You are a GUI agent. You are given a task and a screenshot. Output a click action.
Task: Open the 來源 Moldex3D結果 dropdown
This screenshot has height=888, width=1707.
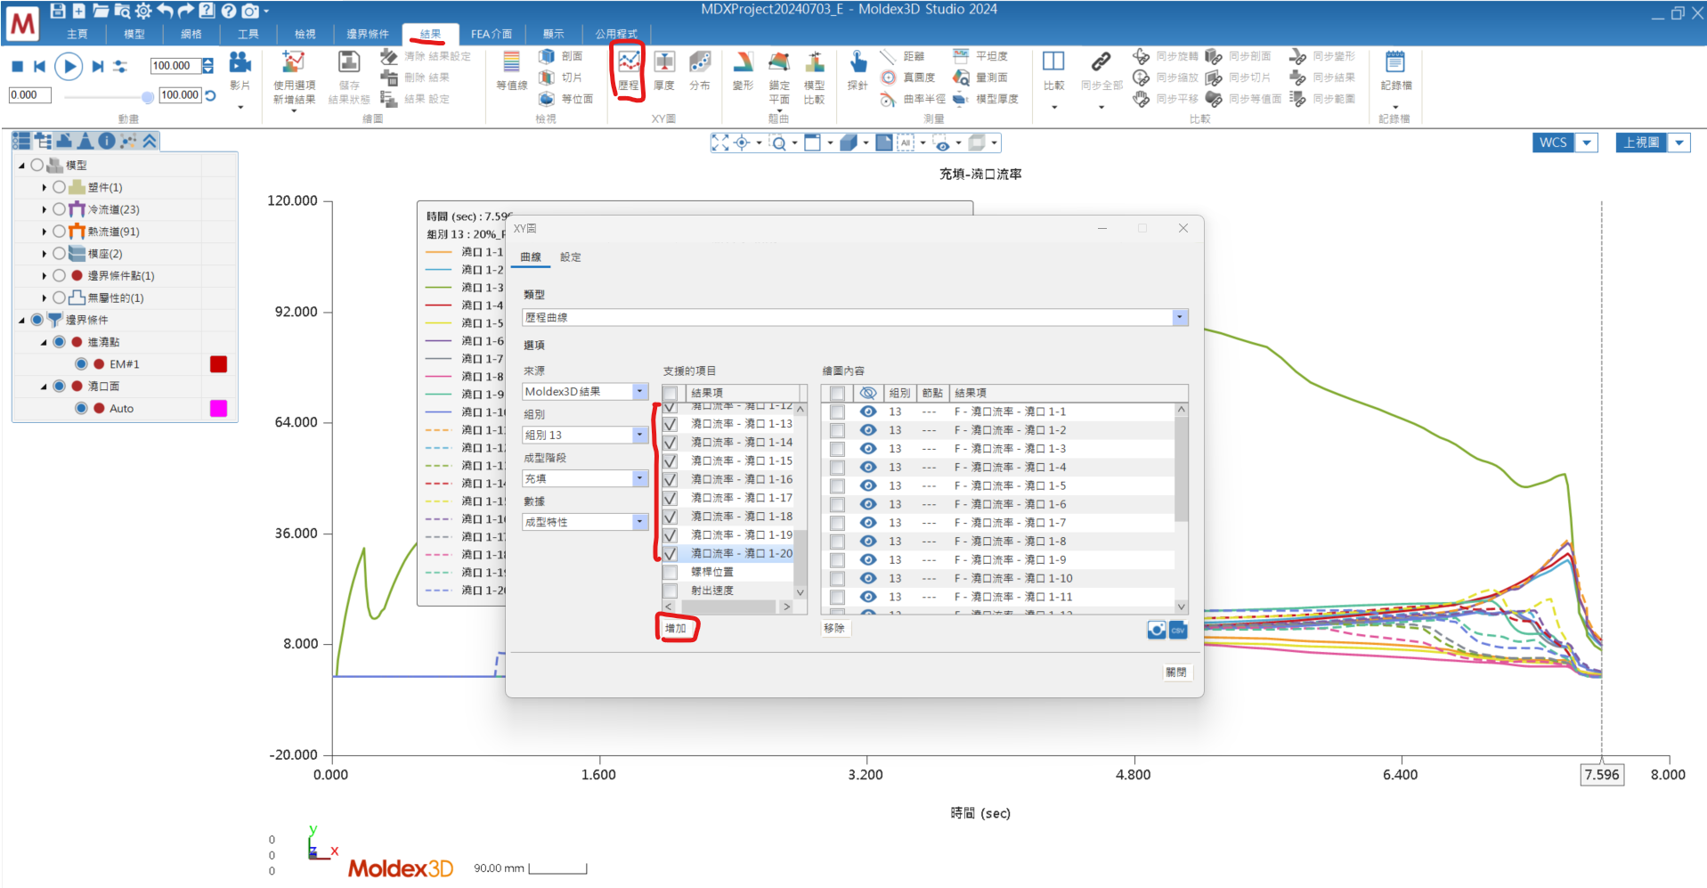[x=639, y=392]
